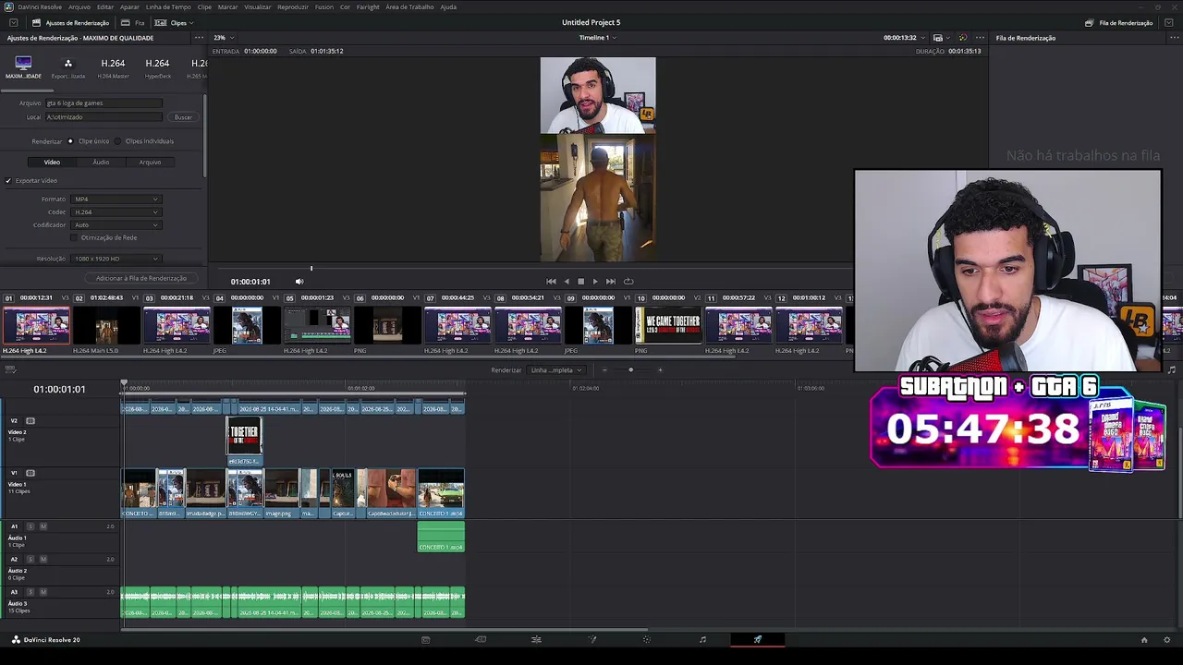Select the MAXIM...IDADE custom render preset icon
This screenshot has width=1183, height=665.
[23, 64]
